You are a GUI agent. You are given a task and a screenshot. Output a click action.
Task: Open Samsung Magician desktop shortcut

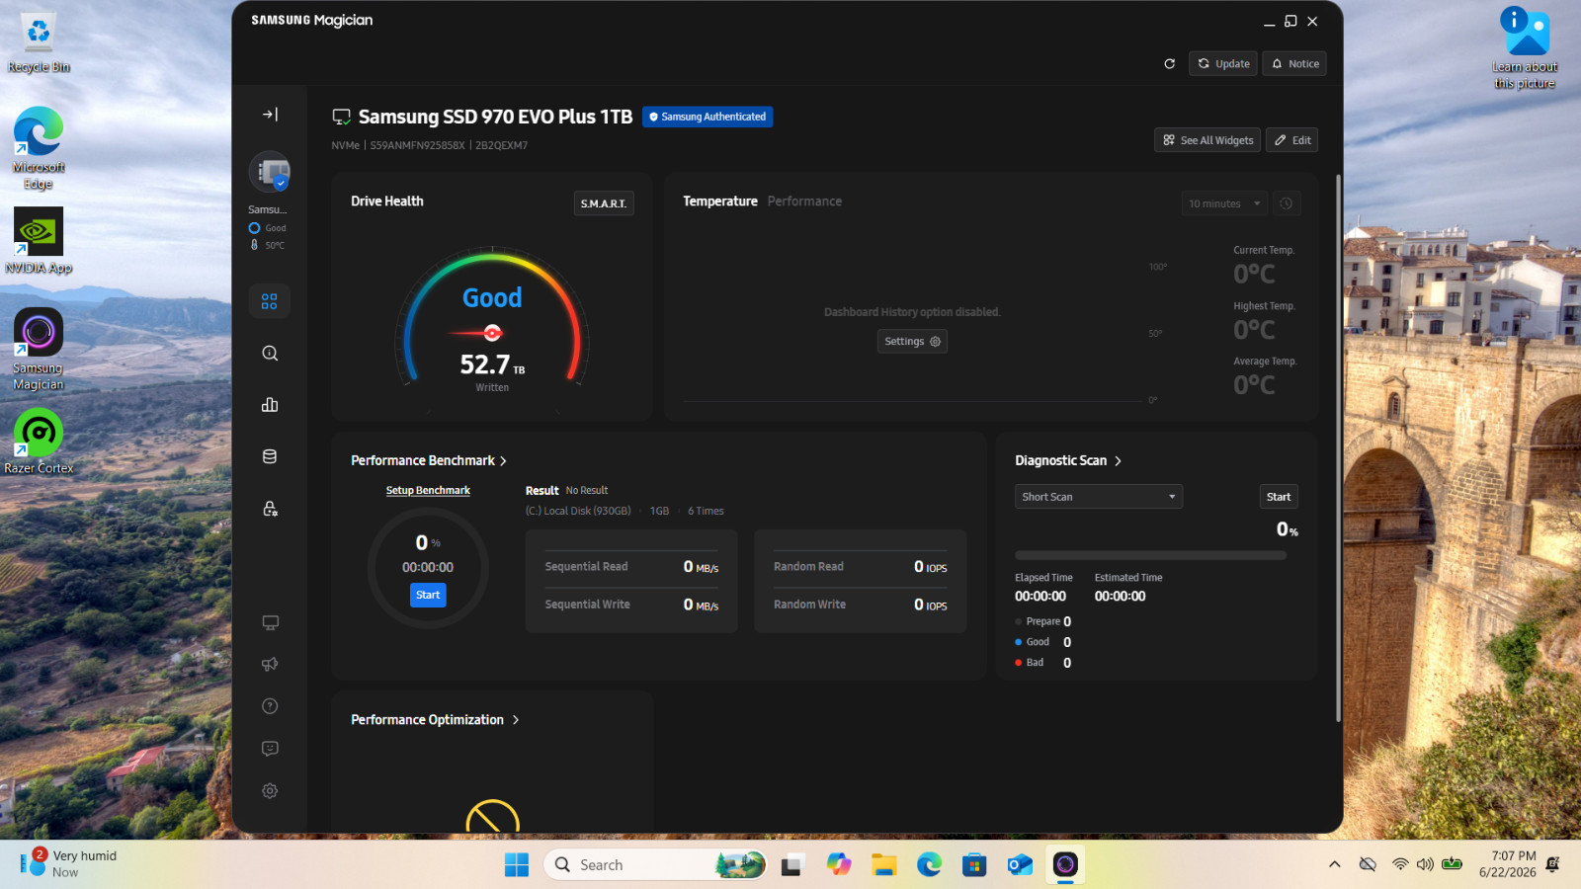pos(39,349)
